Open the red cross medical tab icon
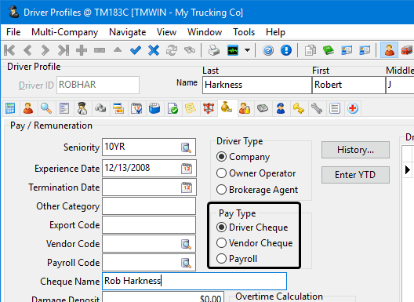Viewport: 414px width, 302px height. [353, 108]
